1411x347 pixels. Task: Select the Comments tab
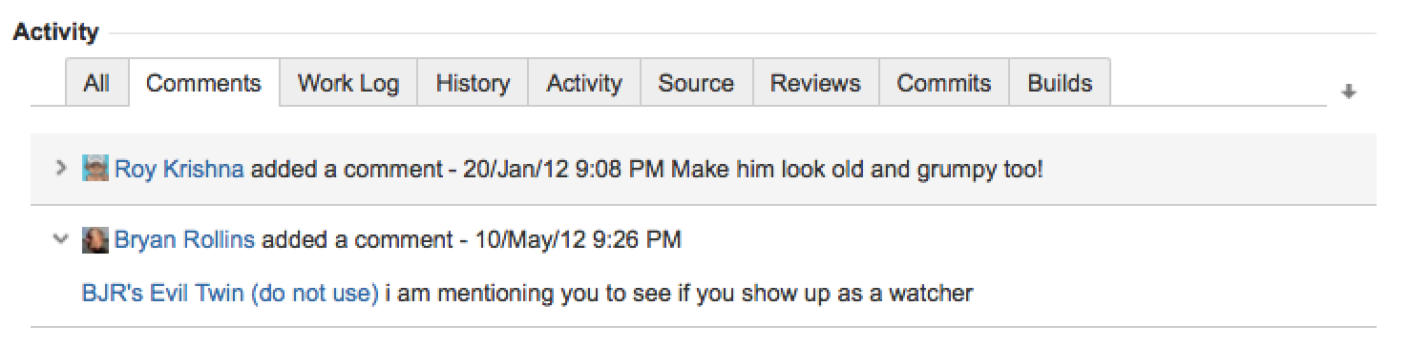click(203, 83)
